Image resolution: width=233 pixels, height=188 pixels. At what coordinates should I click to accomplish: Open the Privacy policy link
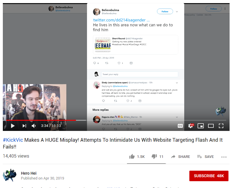pos(189,15)
